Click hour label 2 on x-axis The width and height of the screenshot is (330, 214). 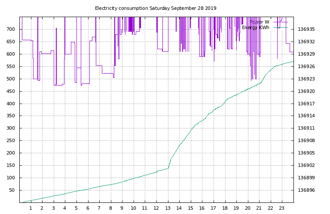[42, 208]
